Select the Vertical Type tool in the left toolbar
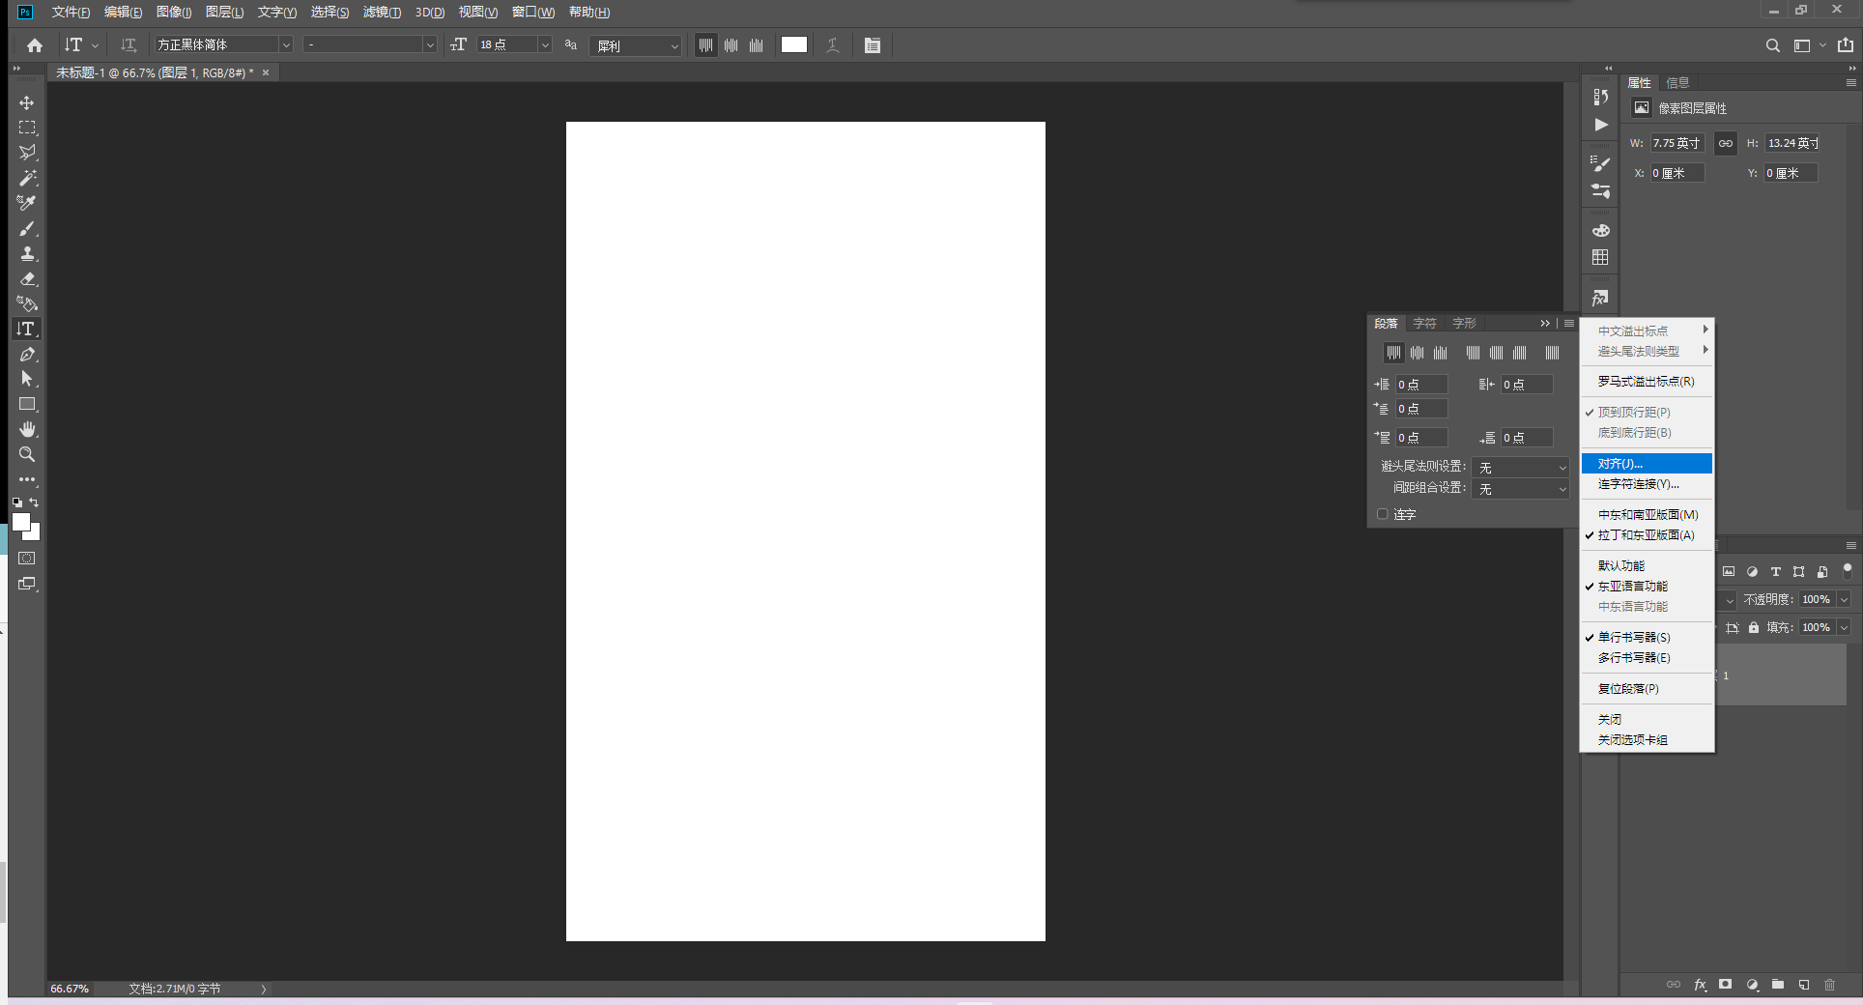This screenshot has width=1863, height=1005. click(27, 329)
